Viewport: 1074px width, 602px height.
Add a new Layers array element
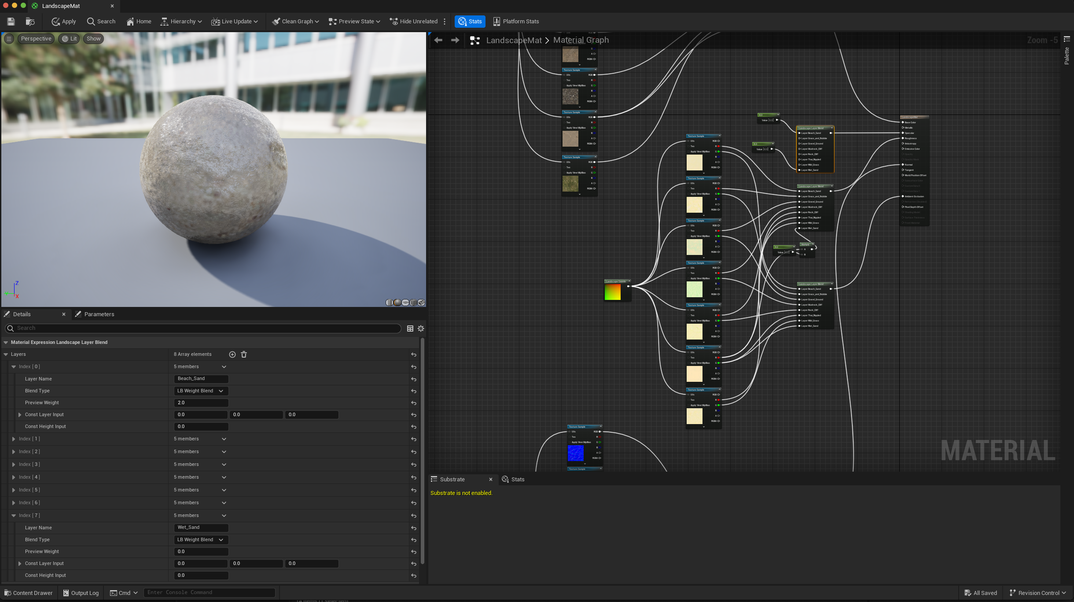click(x=232, y=355)
